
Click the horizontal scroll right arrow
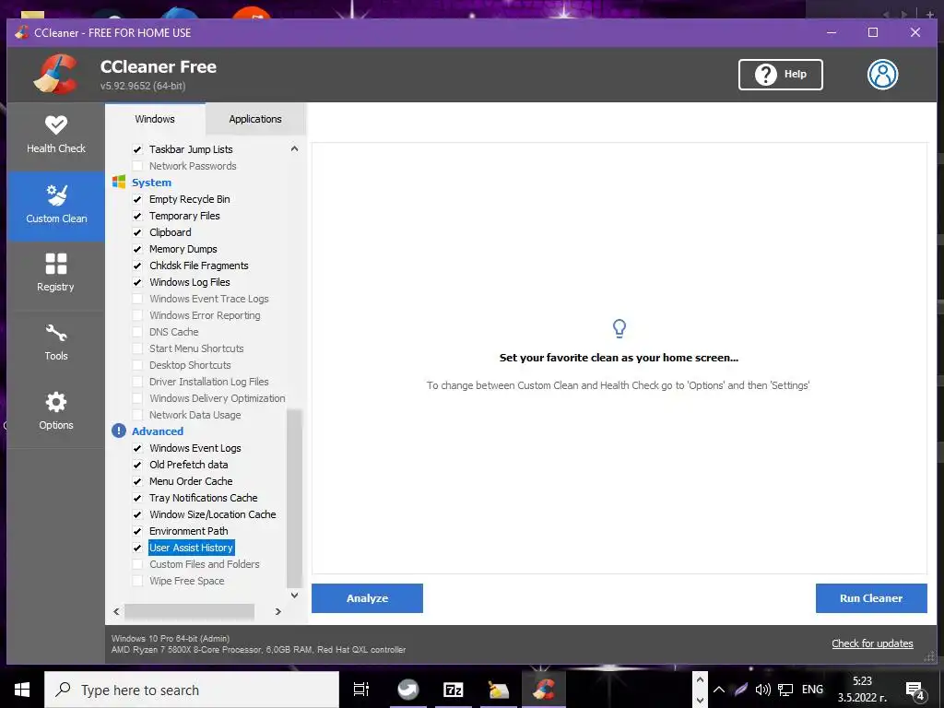point(278,612)
